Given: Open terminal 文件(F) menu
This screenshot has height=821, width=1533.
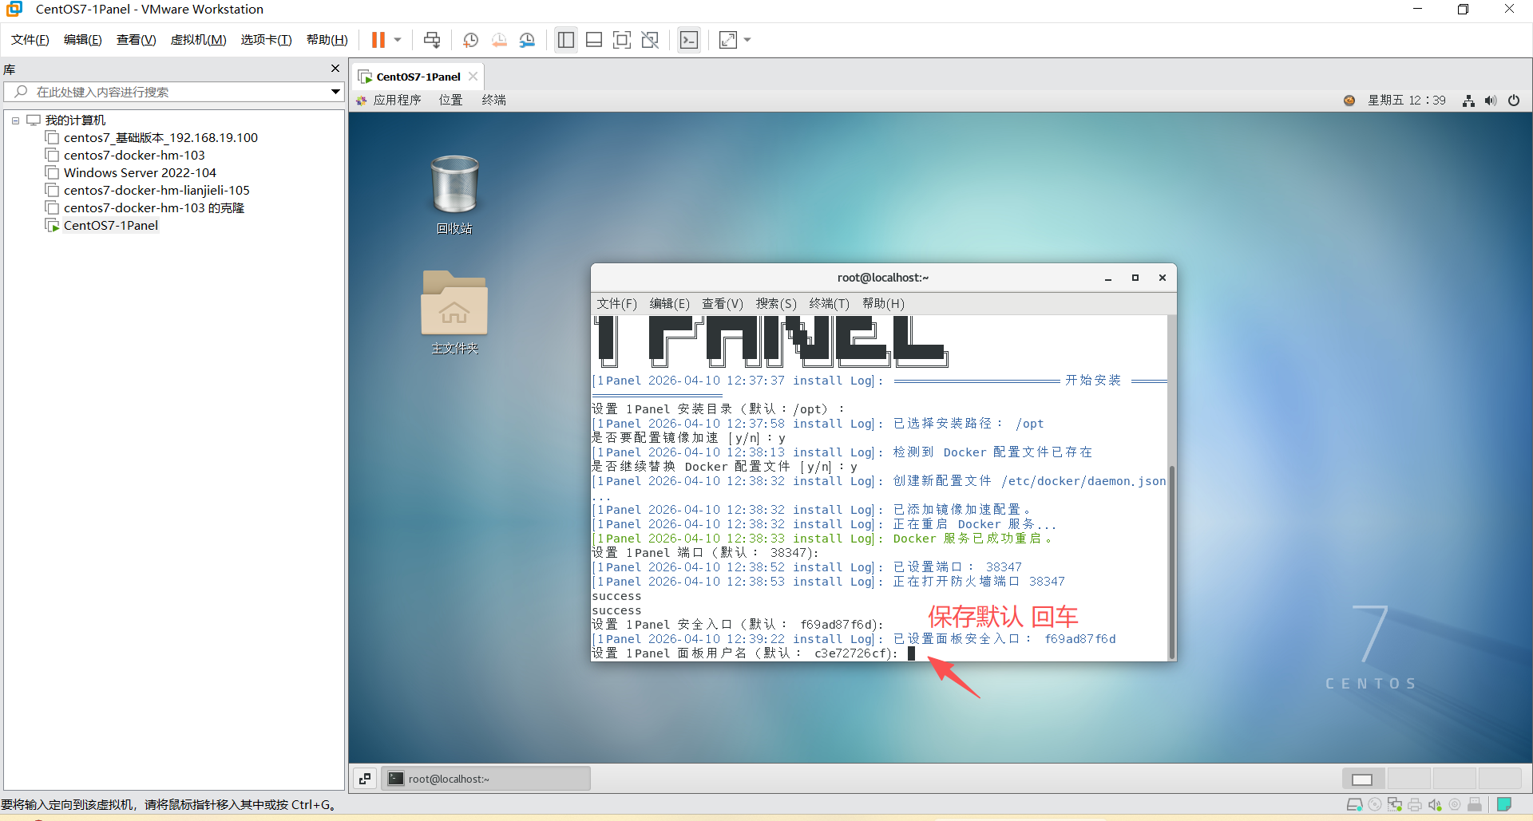Looking at the screenshot, I should click(x=616, y=304).
